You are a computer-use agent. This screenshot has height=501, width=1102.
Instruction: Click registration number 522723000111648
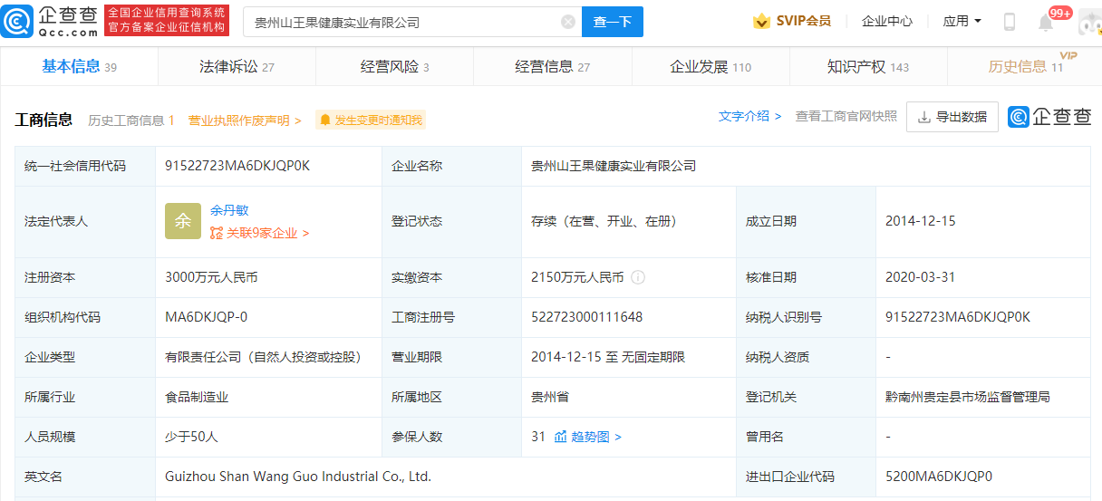pos(587,317)
